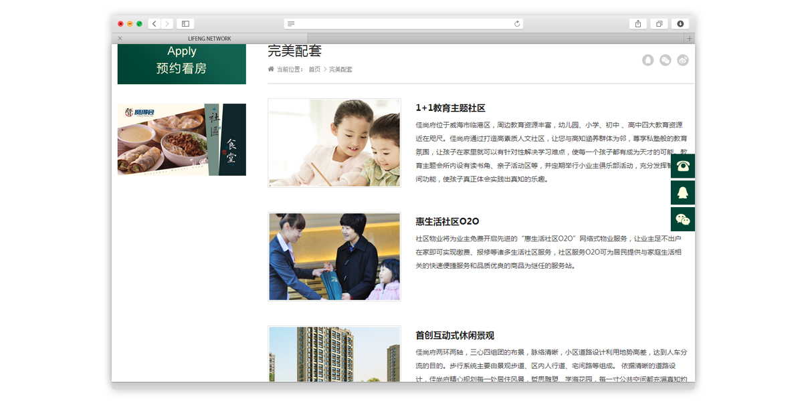Click the green WeChat floating icon

click(683, 219)
